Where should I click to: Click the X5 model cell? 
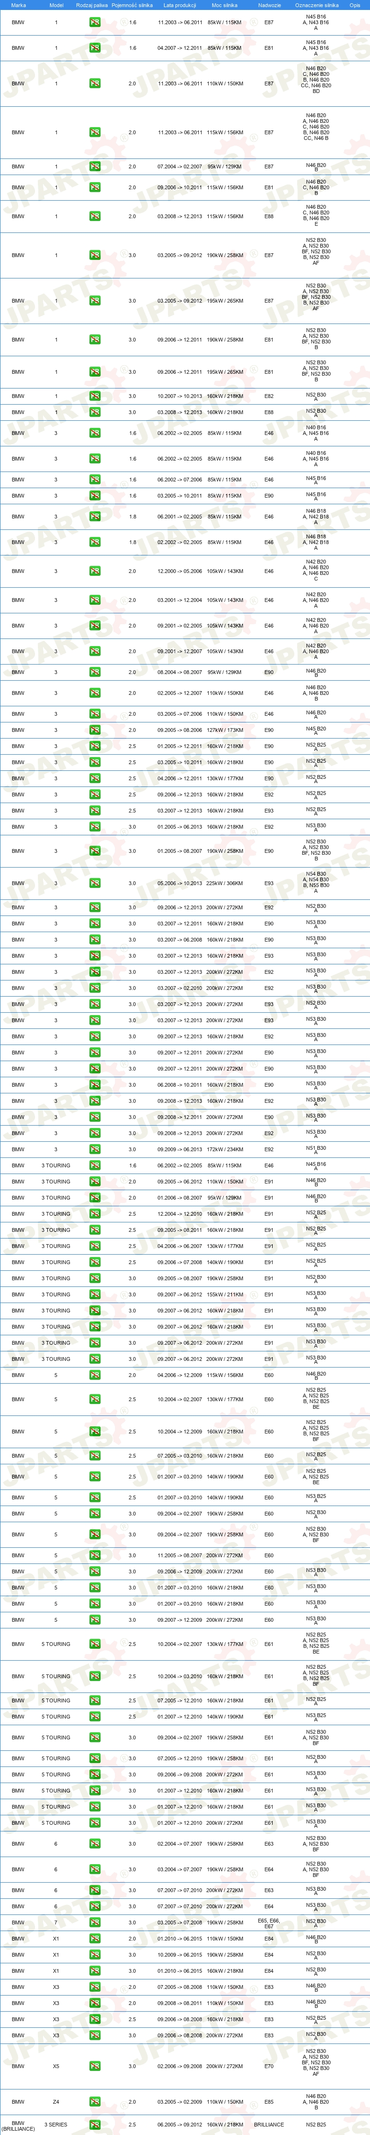[56, 2066]
